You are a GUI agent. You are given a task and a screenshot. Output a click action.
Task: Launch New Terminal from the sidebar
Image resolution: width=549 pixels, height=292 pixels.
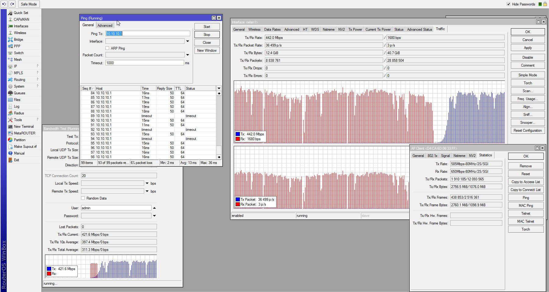23,127
